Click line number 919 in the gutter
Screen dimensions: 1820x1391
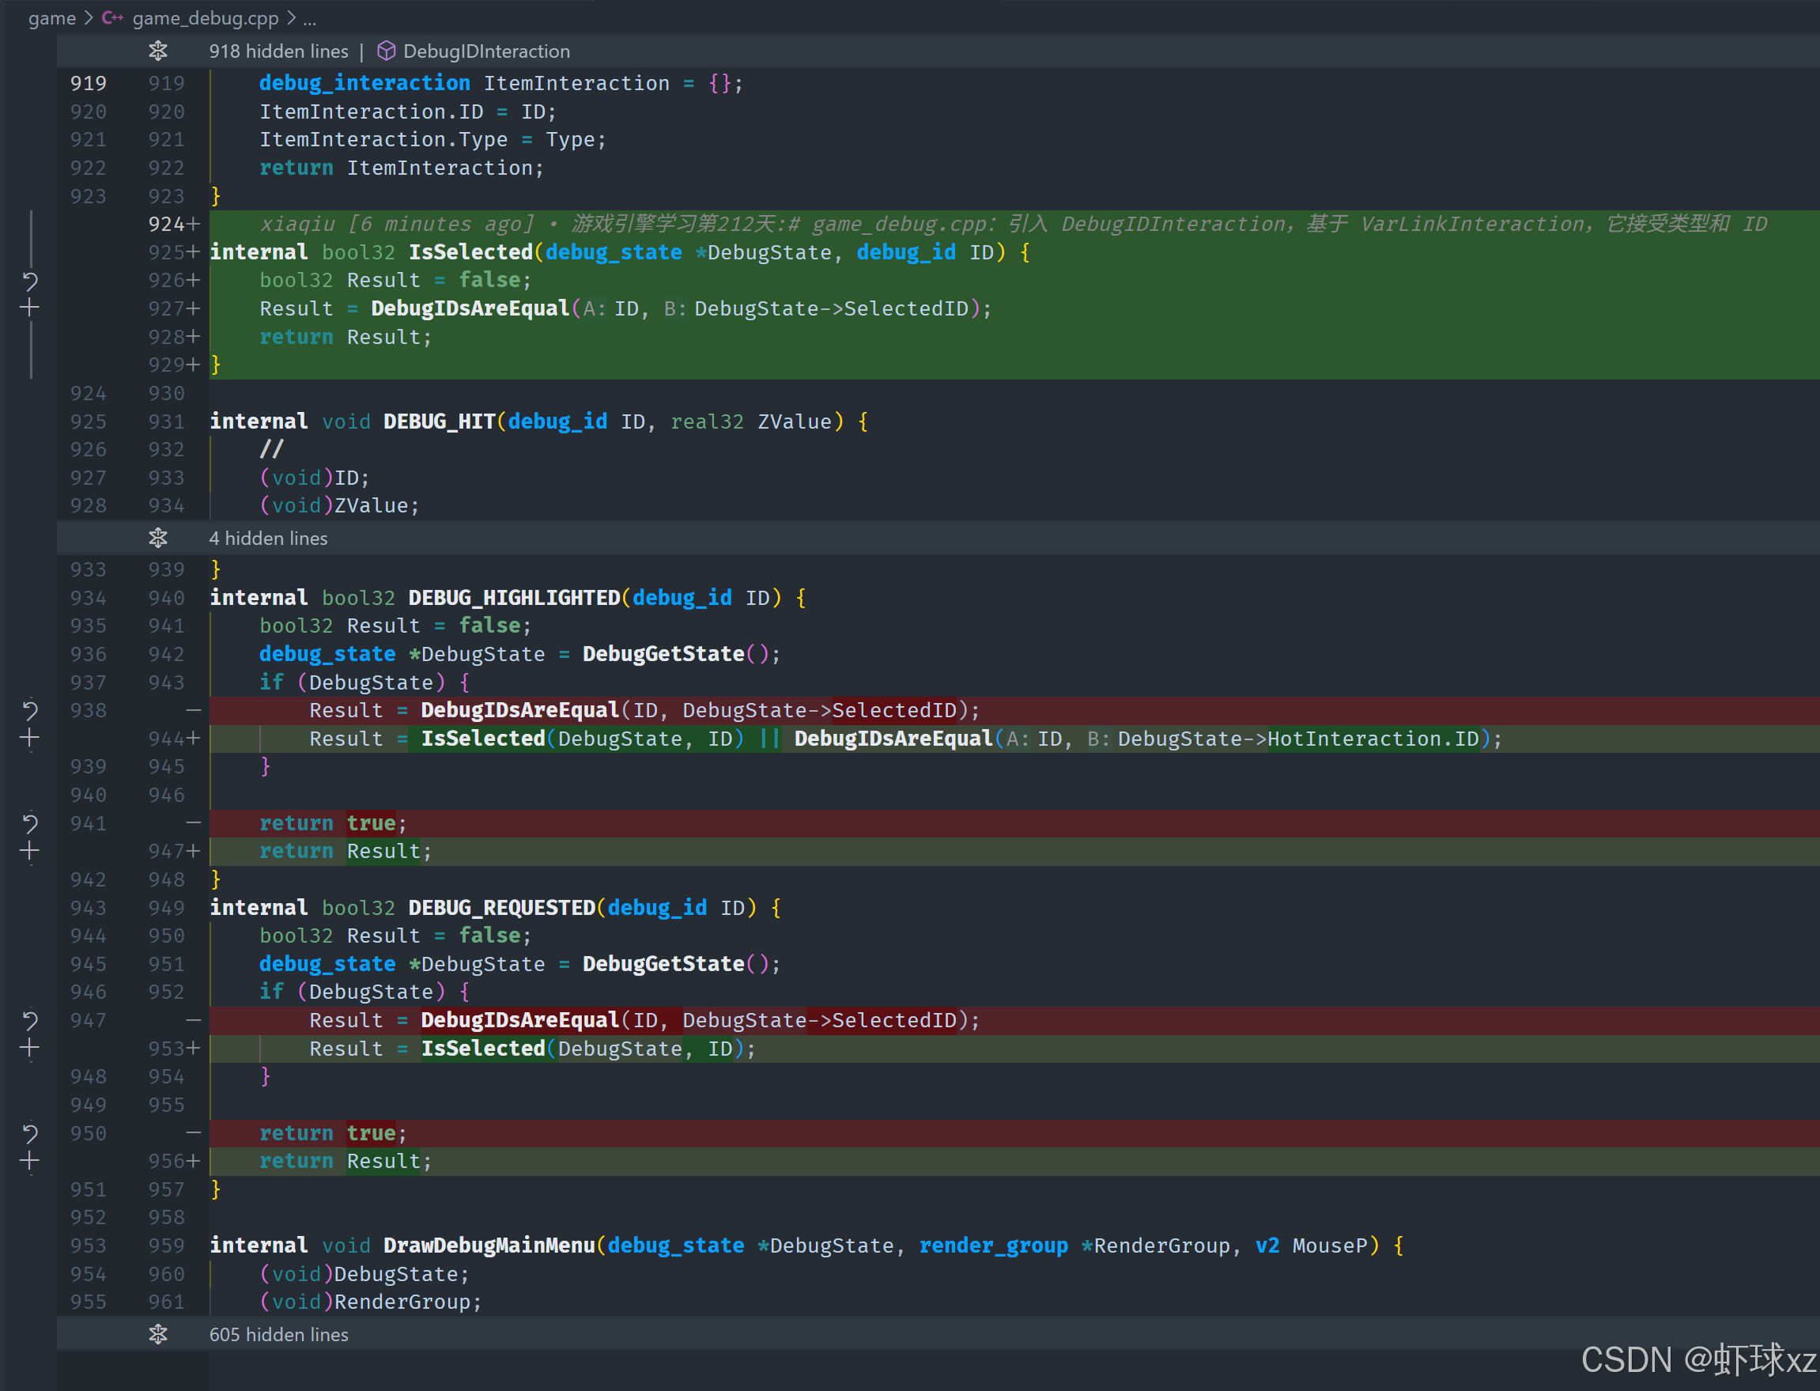pyautogui.click(x=88, y=84)
